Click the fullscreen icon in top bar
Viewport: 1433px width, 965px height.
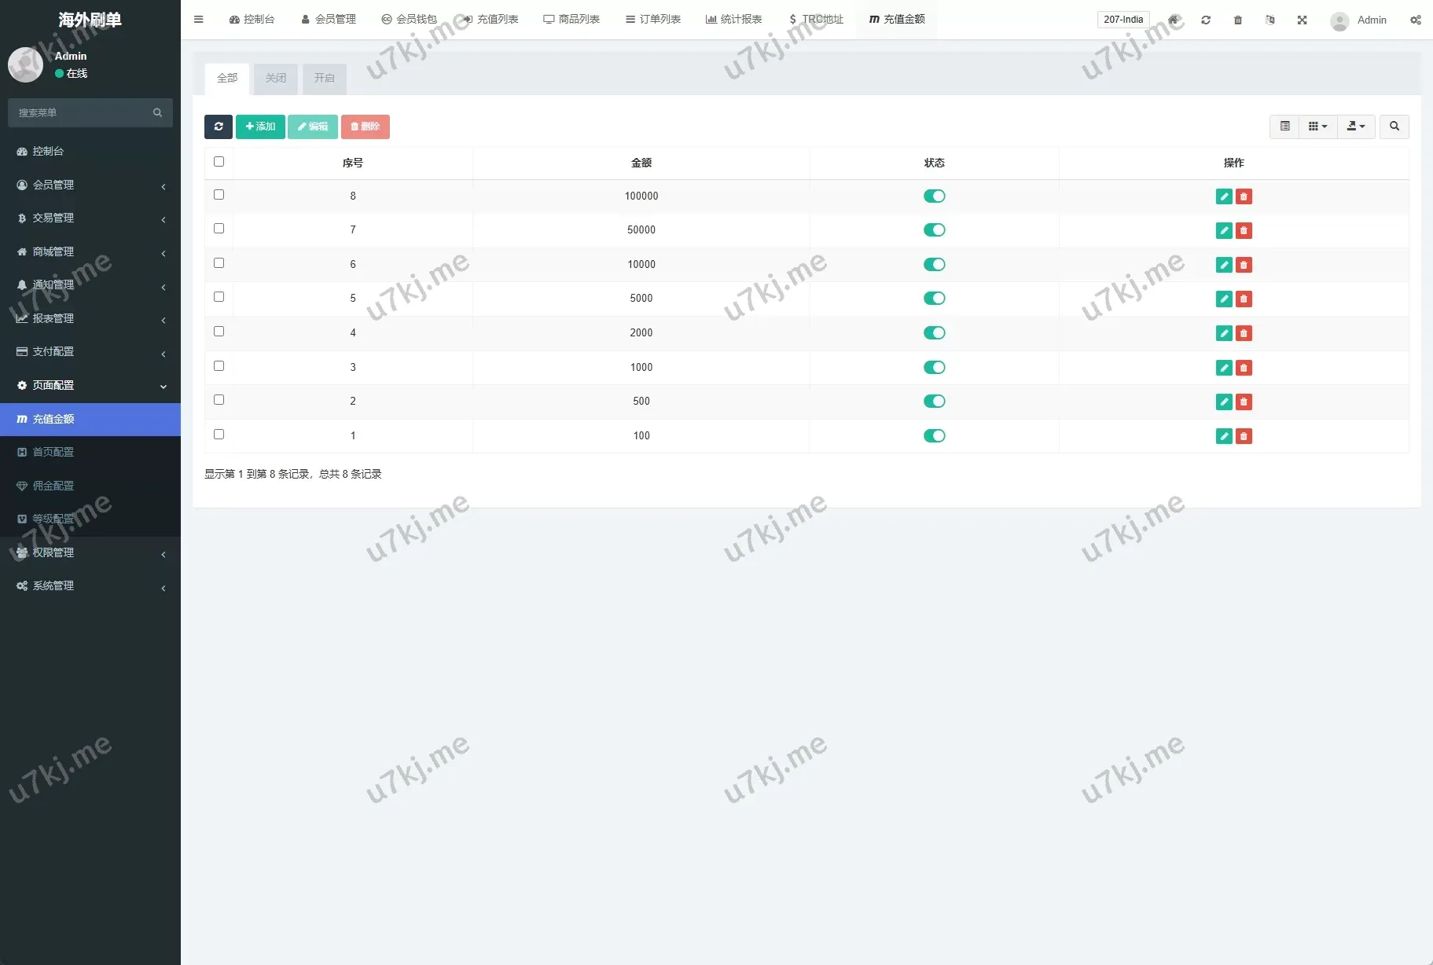(1302, 20)
